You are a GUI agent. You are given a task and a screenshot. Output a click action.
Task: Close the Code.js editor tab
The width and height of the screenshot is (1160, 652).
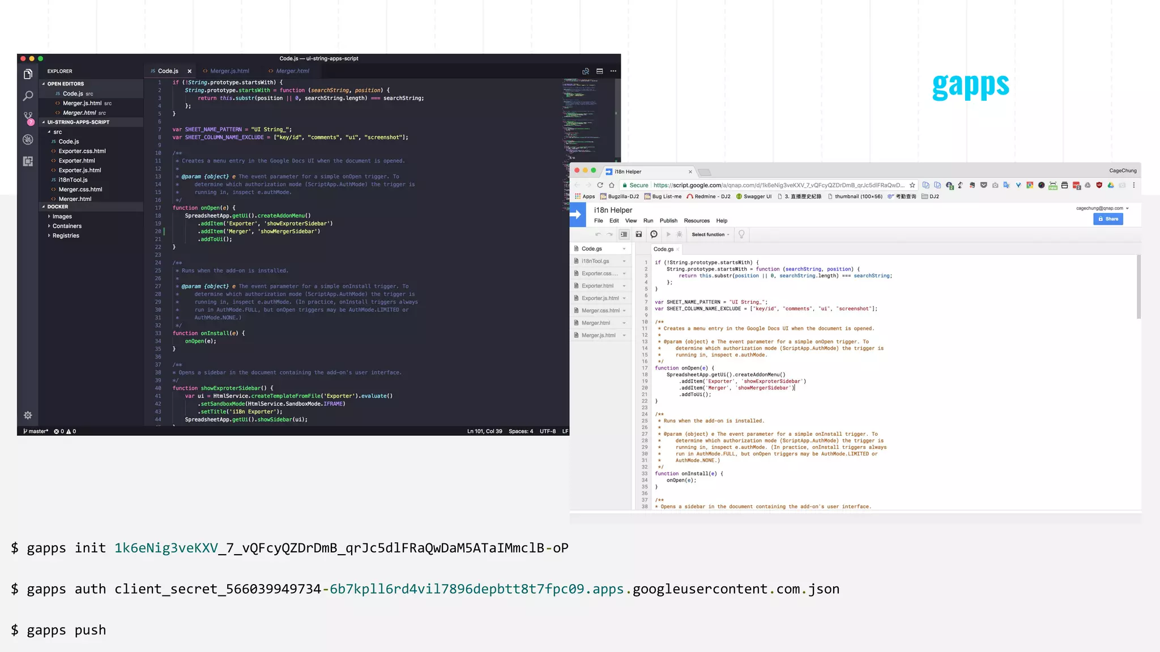[x=189, y=71]
